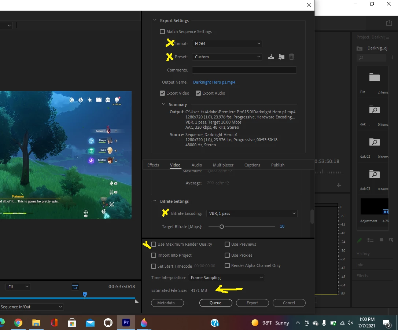Click the Save Preset icon

pyautogui.click(x=271, y=57)
